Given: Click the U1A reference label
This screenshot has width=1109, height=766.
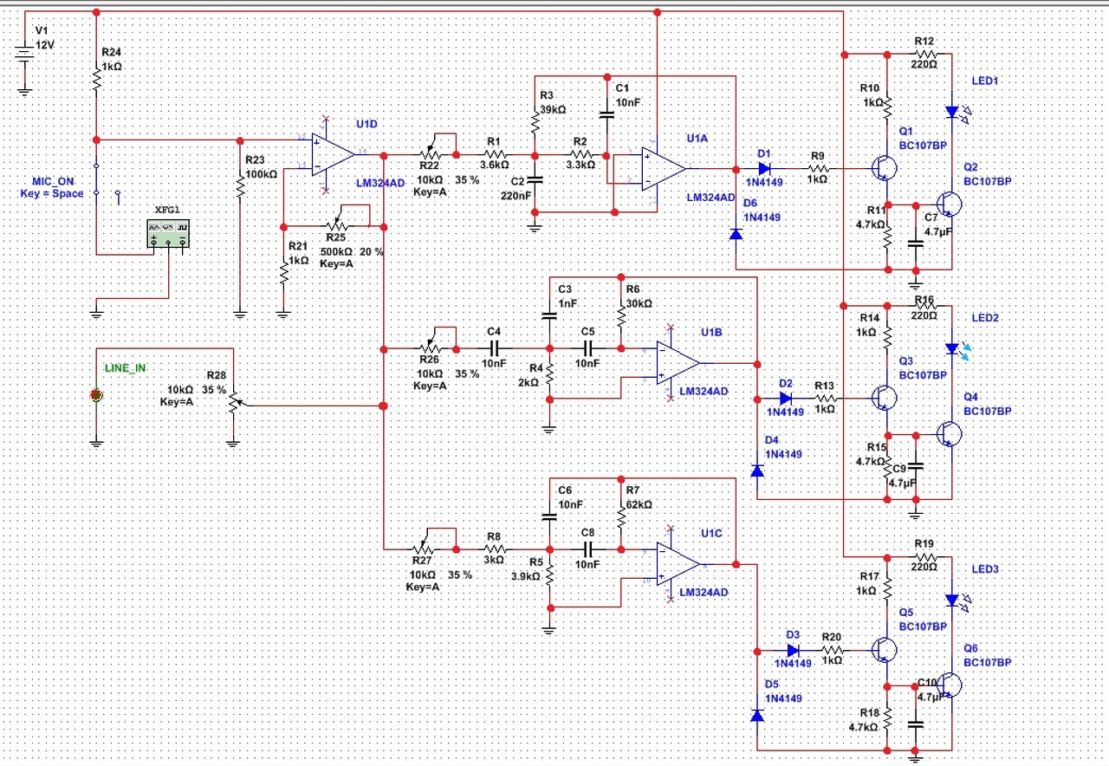Looking at the screenshot, I should [697, 139].
